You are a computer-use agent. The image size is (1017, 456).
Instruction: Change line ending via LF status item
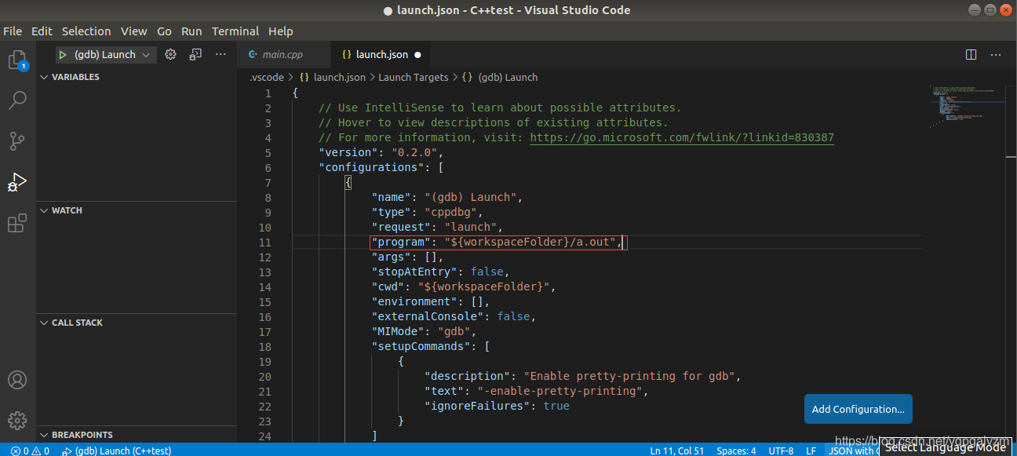tap(811, 451)
